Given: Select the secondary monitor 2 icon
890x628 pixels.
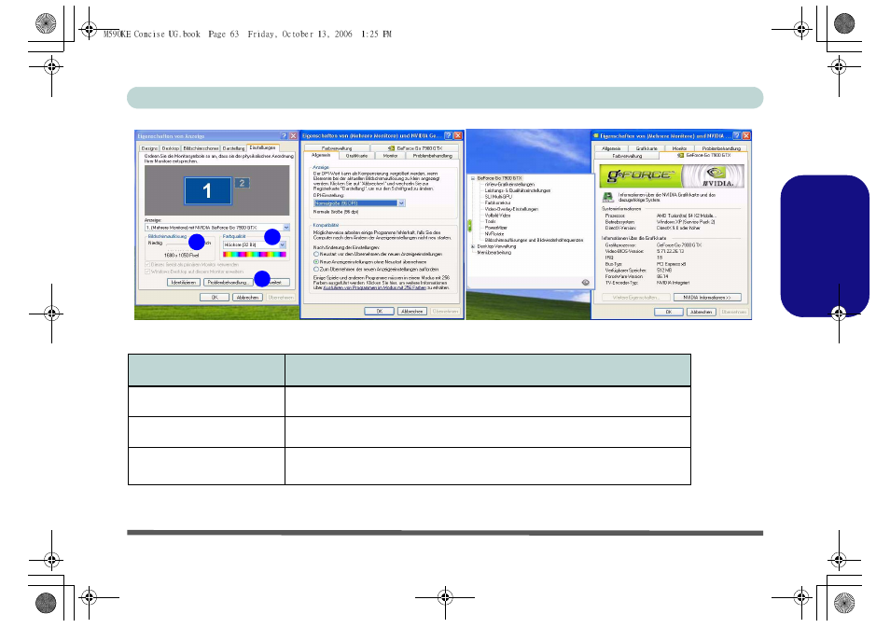Looking at the screenshot, I should [242, 183].
